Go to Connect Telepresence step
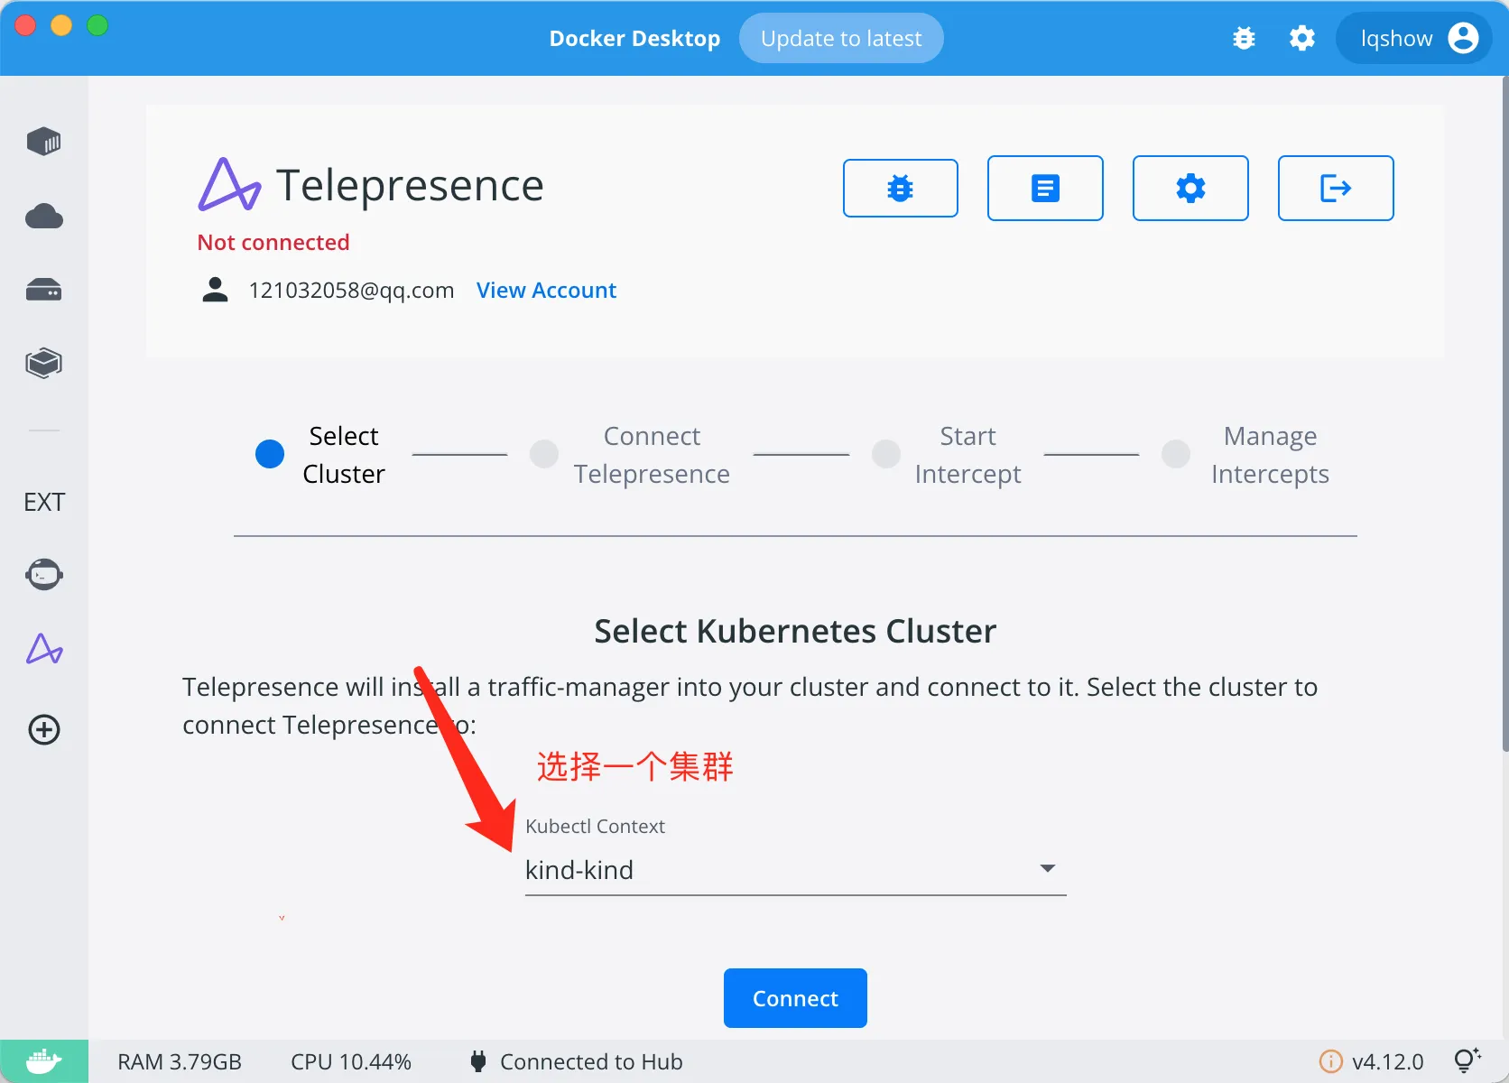The width and height of the screenshot is (1509, 1083). tap(630, 455)
